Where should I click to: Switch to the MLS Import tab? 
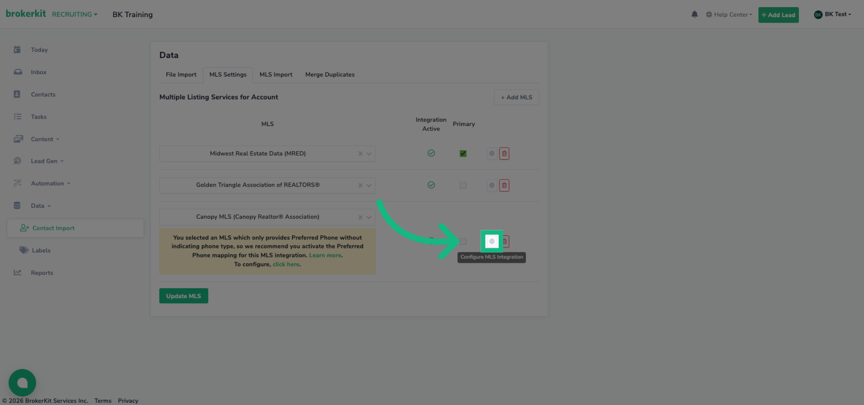tap(276, 75)
